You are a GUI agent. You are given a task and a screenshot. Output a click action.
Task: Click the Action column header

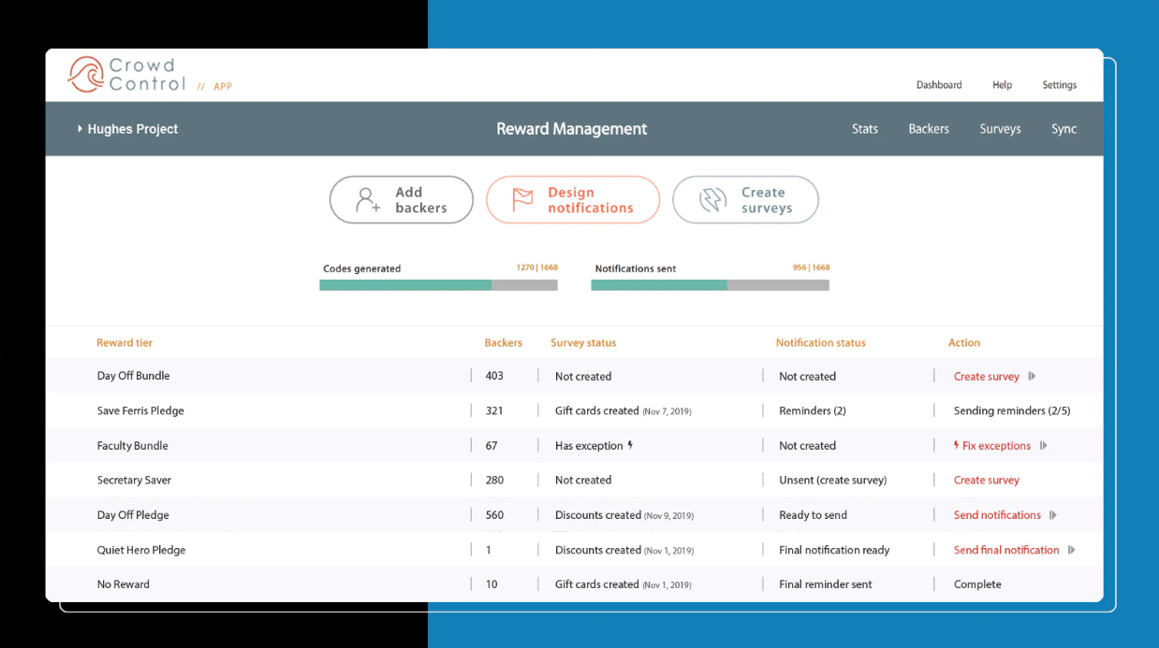[x=964, y=343]
